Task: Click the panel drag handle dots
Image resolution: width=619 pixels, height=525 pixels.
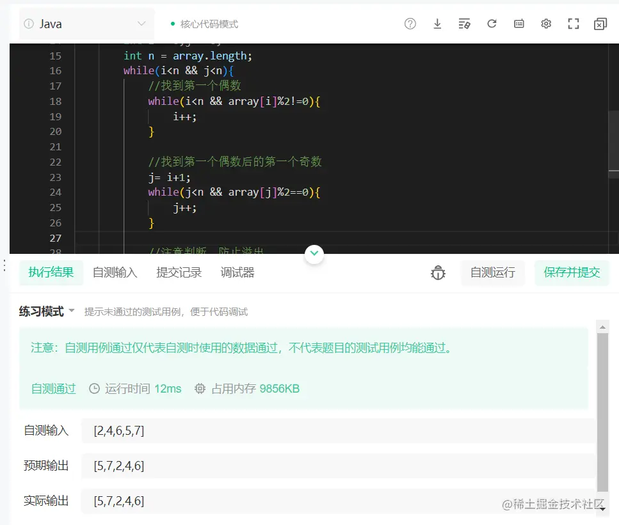Action: click(4, 265)
